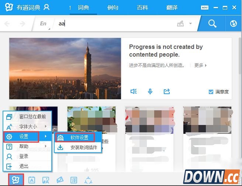Screen dimensions: 242x186
Task: Open 软件设置 from submenu
Action: tap(78, 137)
